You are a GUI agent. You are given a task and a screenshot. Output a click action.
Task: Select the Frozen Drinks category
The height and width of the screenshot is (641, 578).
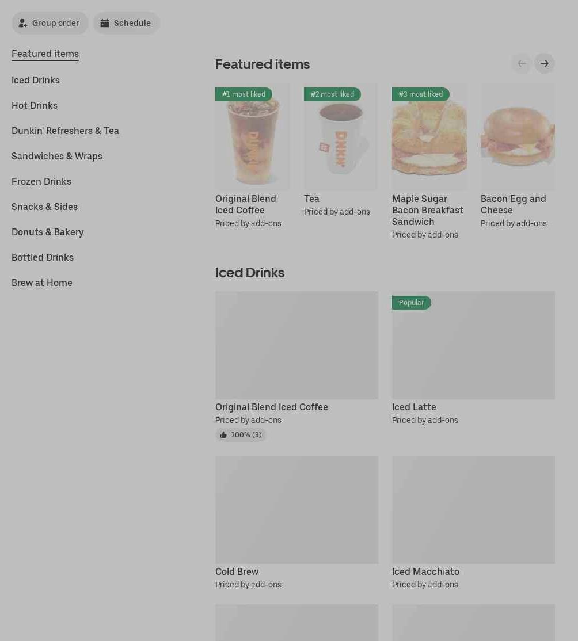tap(41, 181)
